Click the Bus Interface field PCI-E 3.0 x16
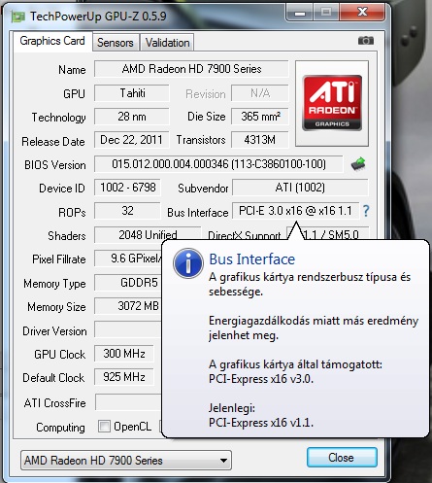This screenshot has width=432, height=483. [295, 211]
